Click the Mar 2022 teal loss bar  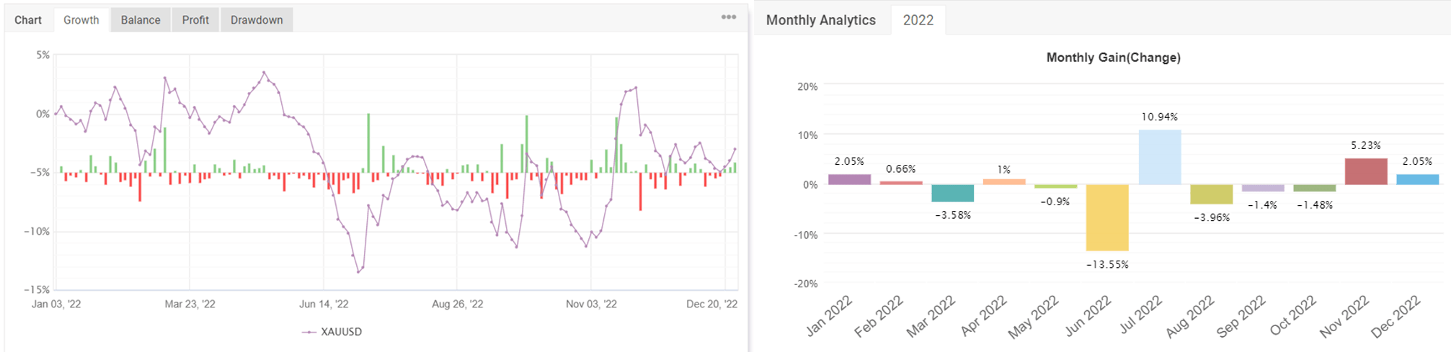(952, 193)
